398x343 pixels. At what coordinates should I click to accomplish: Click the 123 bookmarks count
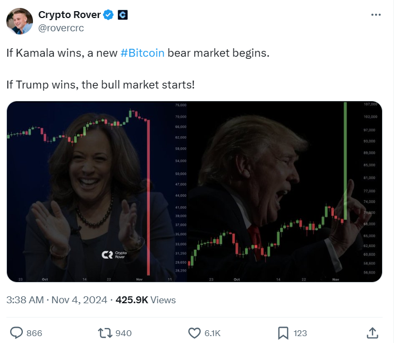tap(300, 333)
